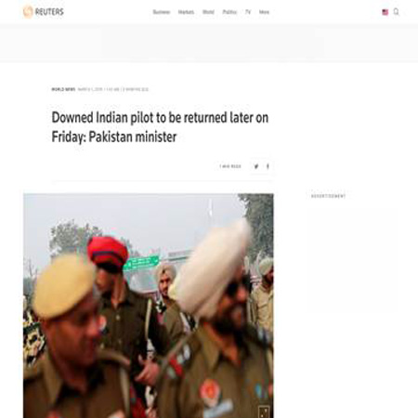This screenshot has width=418, height=418.
Task: Navigate to the Politics section
Action: (x=229, y=12)
